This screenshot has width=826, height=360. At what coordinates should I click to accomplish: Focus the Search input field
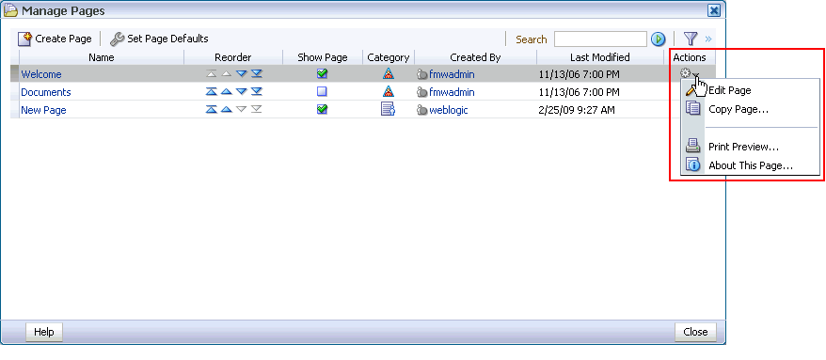click(x=600, y=39)
